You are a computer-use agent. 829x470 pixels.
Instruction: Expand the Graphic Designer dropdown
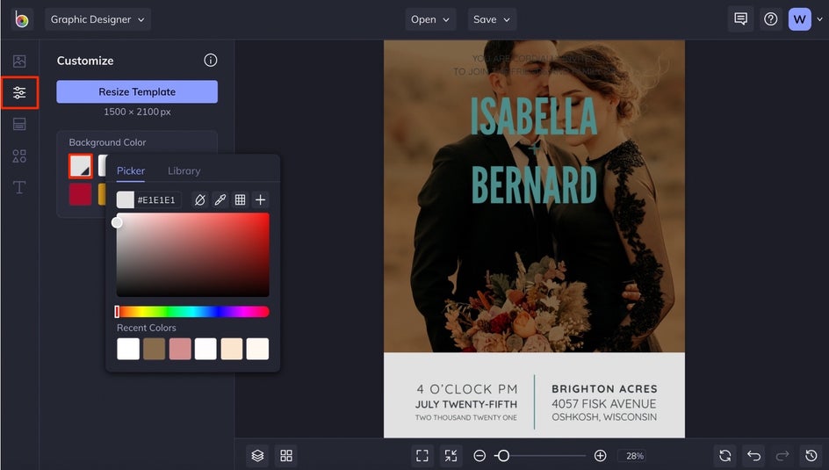pos(97,19)
